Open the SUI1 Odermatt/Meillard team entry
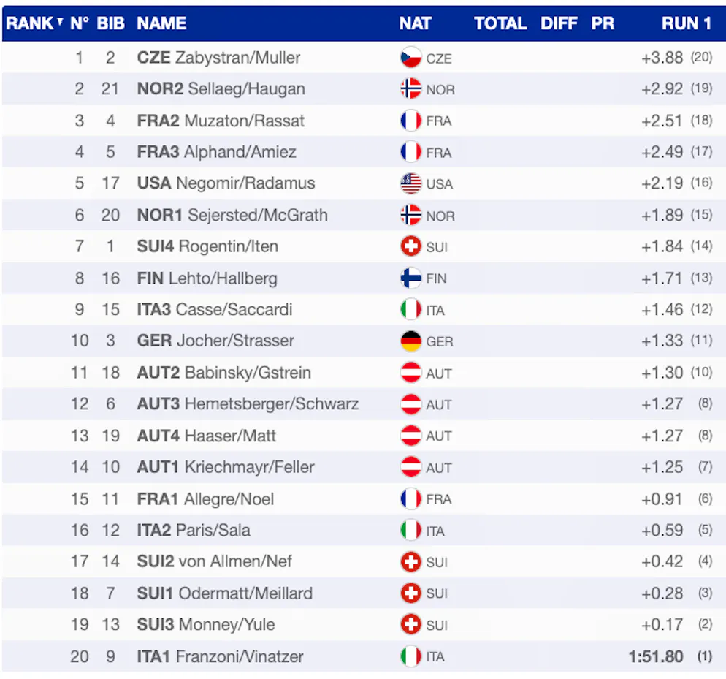 tap(224, 593)
